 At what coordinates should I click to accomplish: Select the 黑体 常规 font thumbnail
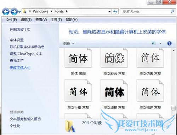coord(78,58)
